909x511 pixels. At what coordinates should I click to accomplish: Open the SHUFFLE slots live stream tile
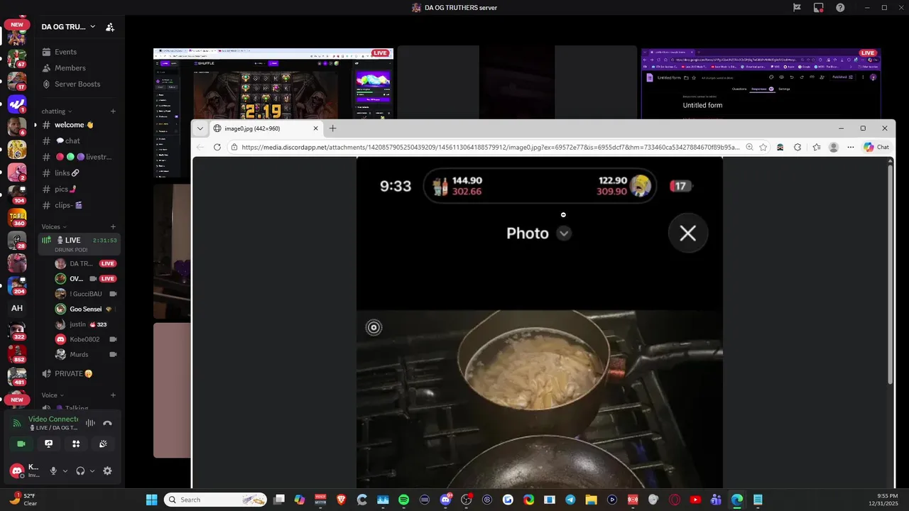click(x=273, y=84)
